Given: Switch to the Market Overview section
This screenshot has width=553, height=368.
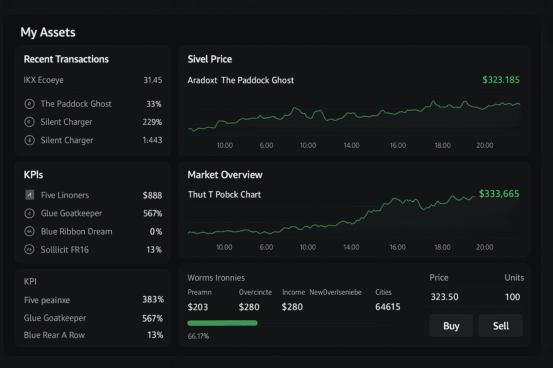Looking at the screenshot, I should [225, 175].
